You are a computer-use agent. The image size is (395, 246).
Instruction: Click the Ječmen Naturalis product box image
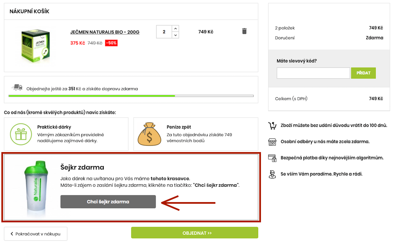click(x=35, y=46)
